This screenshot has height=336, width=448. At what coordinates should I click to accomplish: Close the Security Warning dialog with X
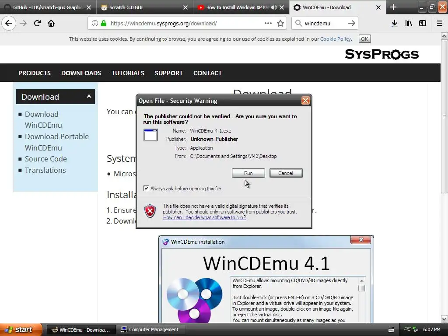click(305, 101)
